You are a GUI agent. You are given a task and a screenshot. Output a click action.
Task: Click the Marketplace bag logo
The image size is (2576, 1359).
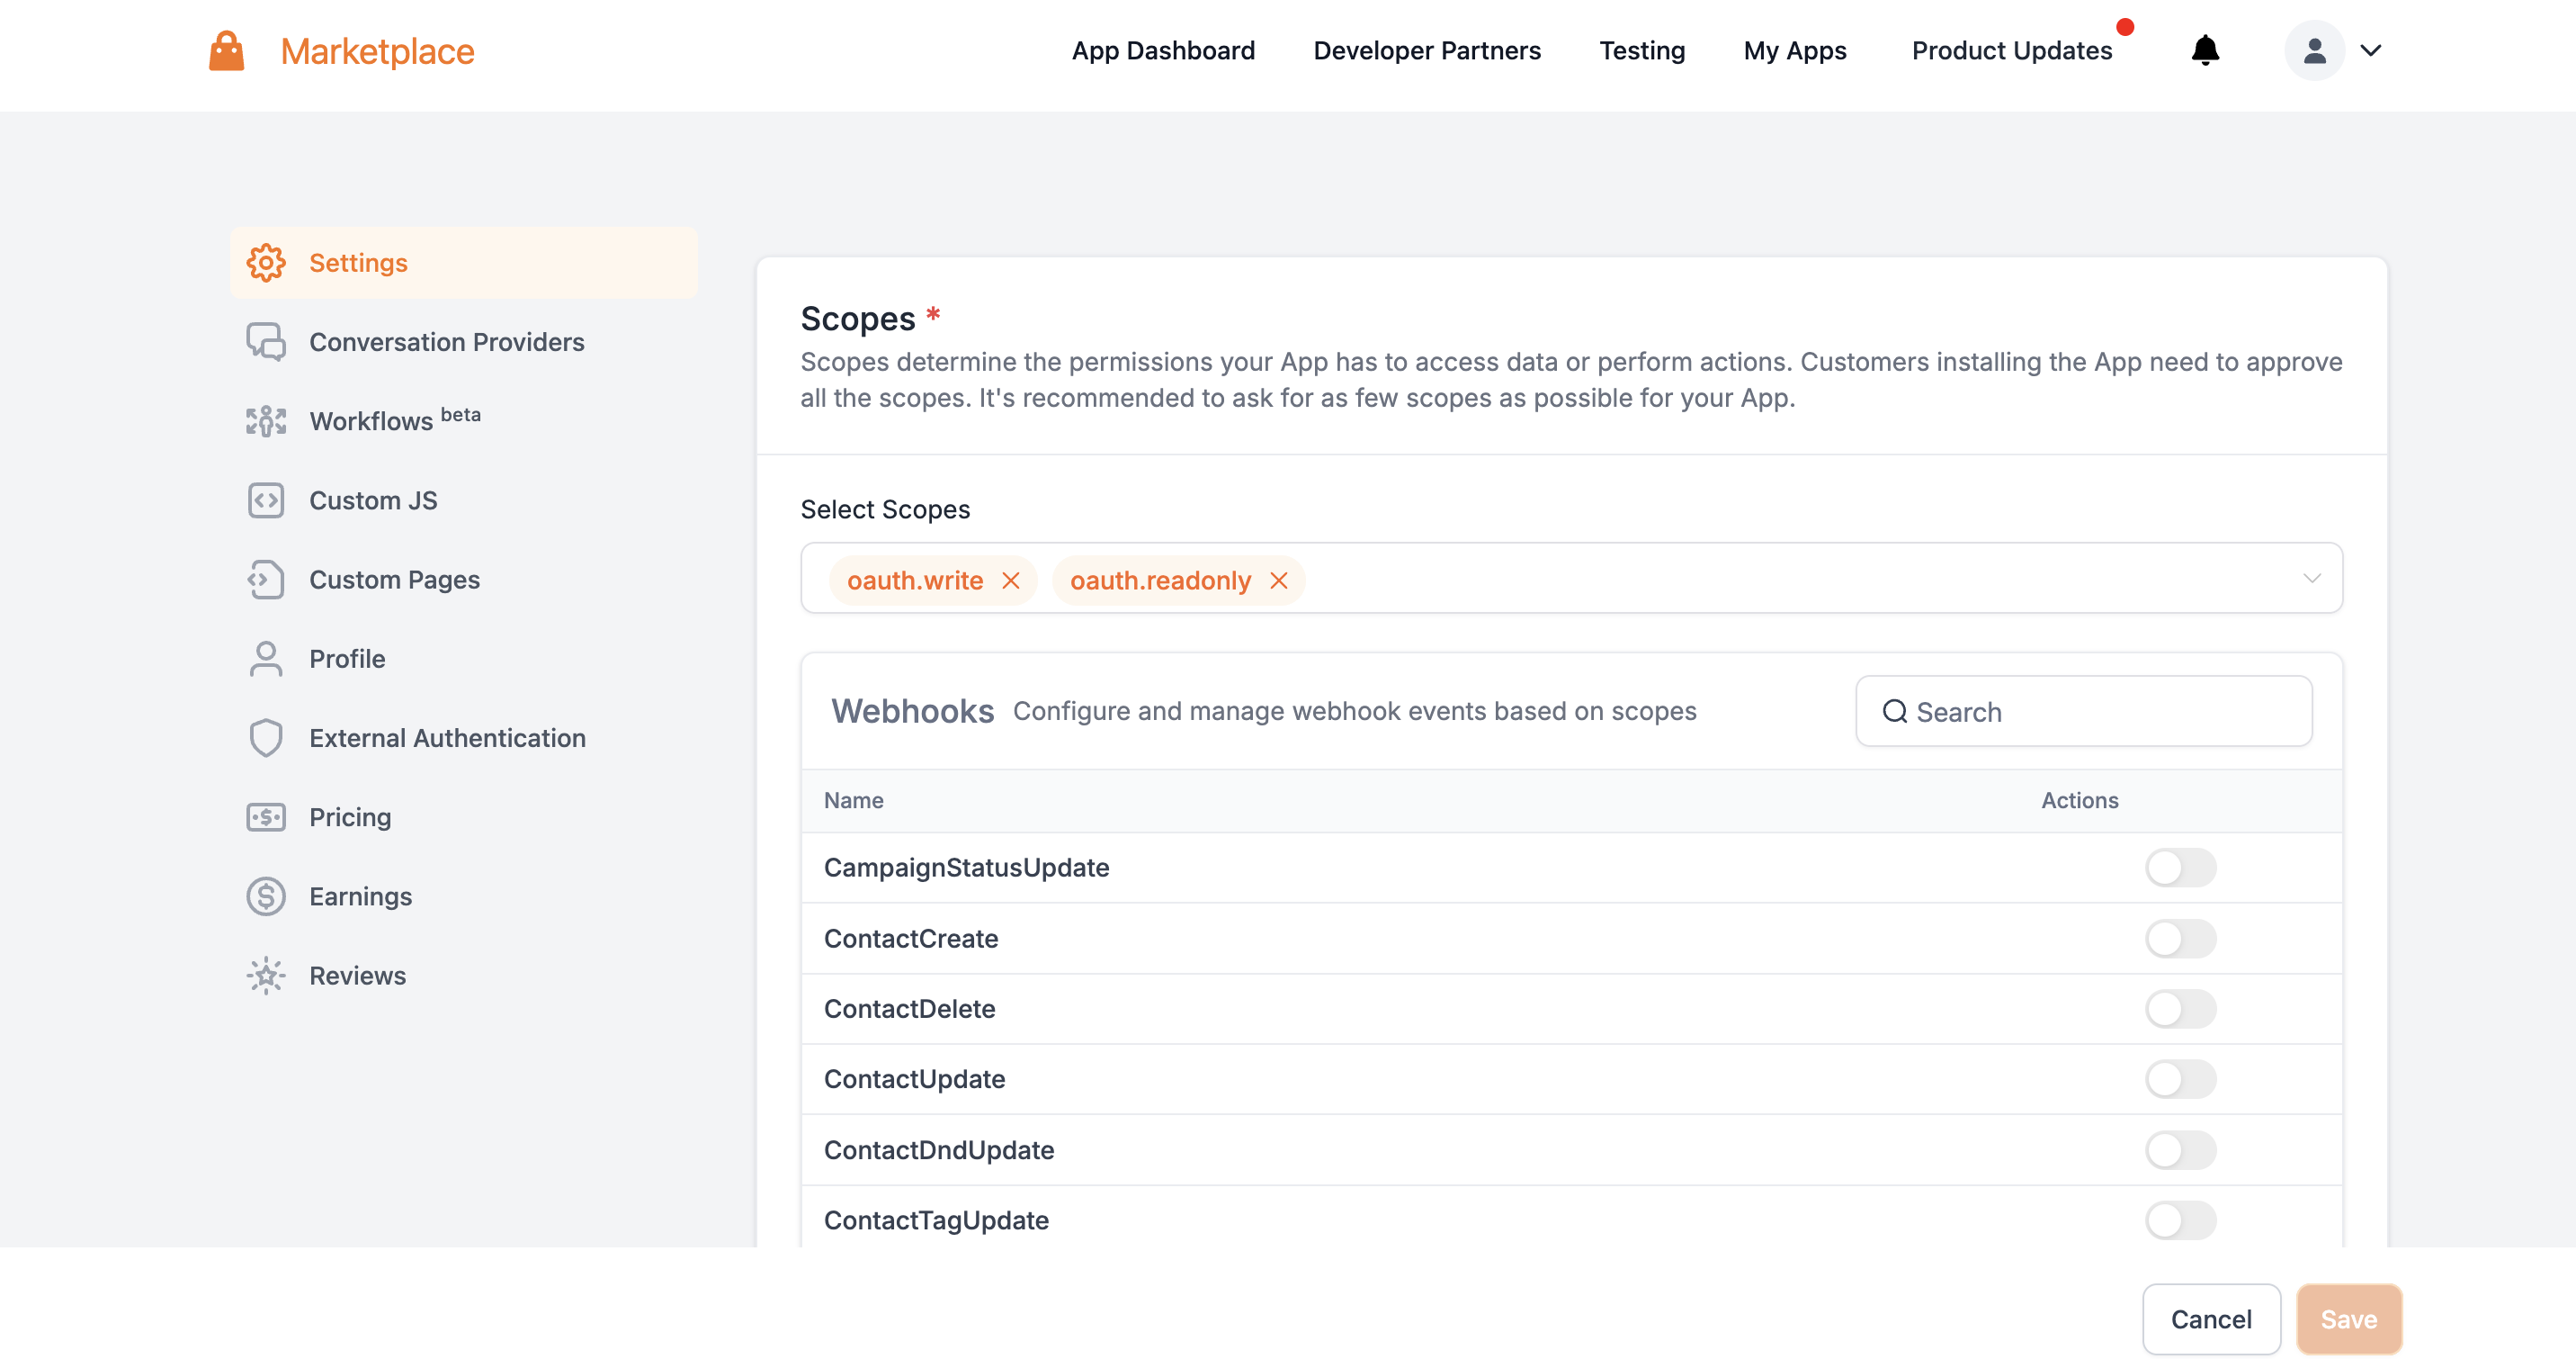pos(226,50)
